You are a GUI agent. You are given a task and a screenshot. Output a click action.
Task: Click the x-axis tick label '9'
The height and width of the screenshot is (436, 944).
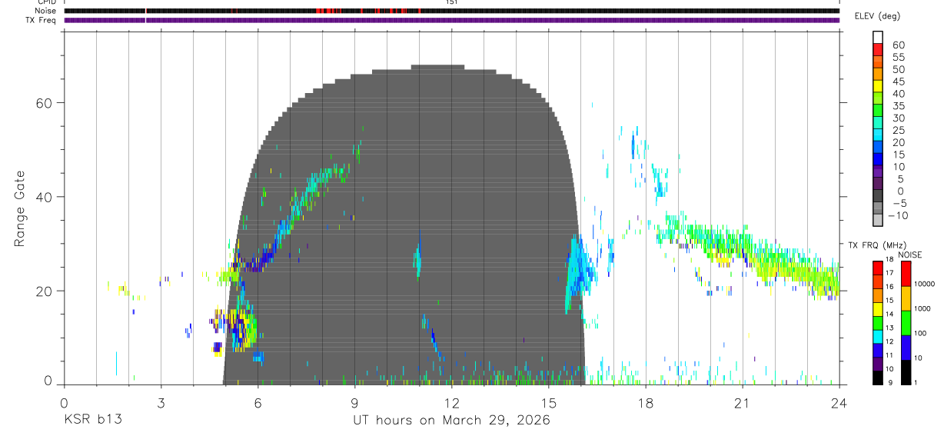(x=354, y=402)
